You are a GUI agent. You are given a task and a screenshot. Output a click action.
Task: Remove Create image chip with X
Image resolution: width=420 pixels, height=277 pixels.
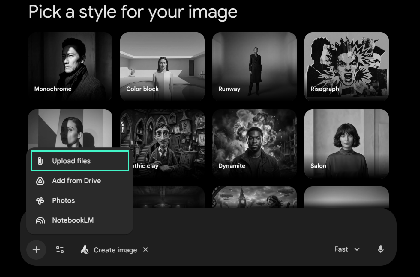[145, 249]
